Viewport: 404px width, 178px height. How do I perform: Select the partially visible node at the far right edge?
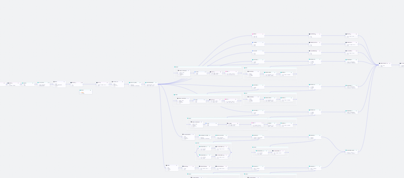(402, 65)
